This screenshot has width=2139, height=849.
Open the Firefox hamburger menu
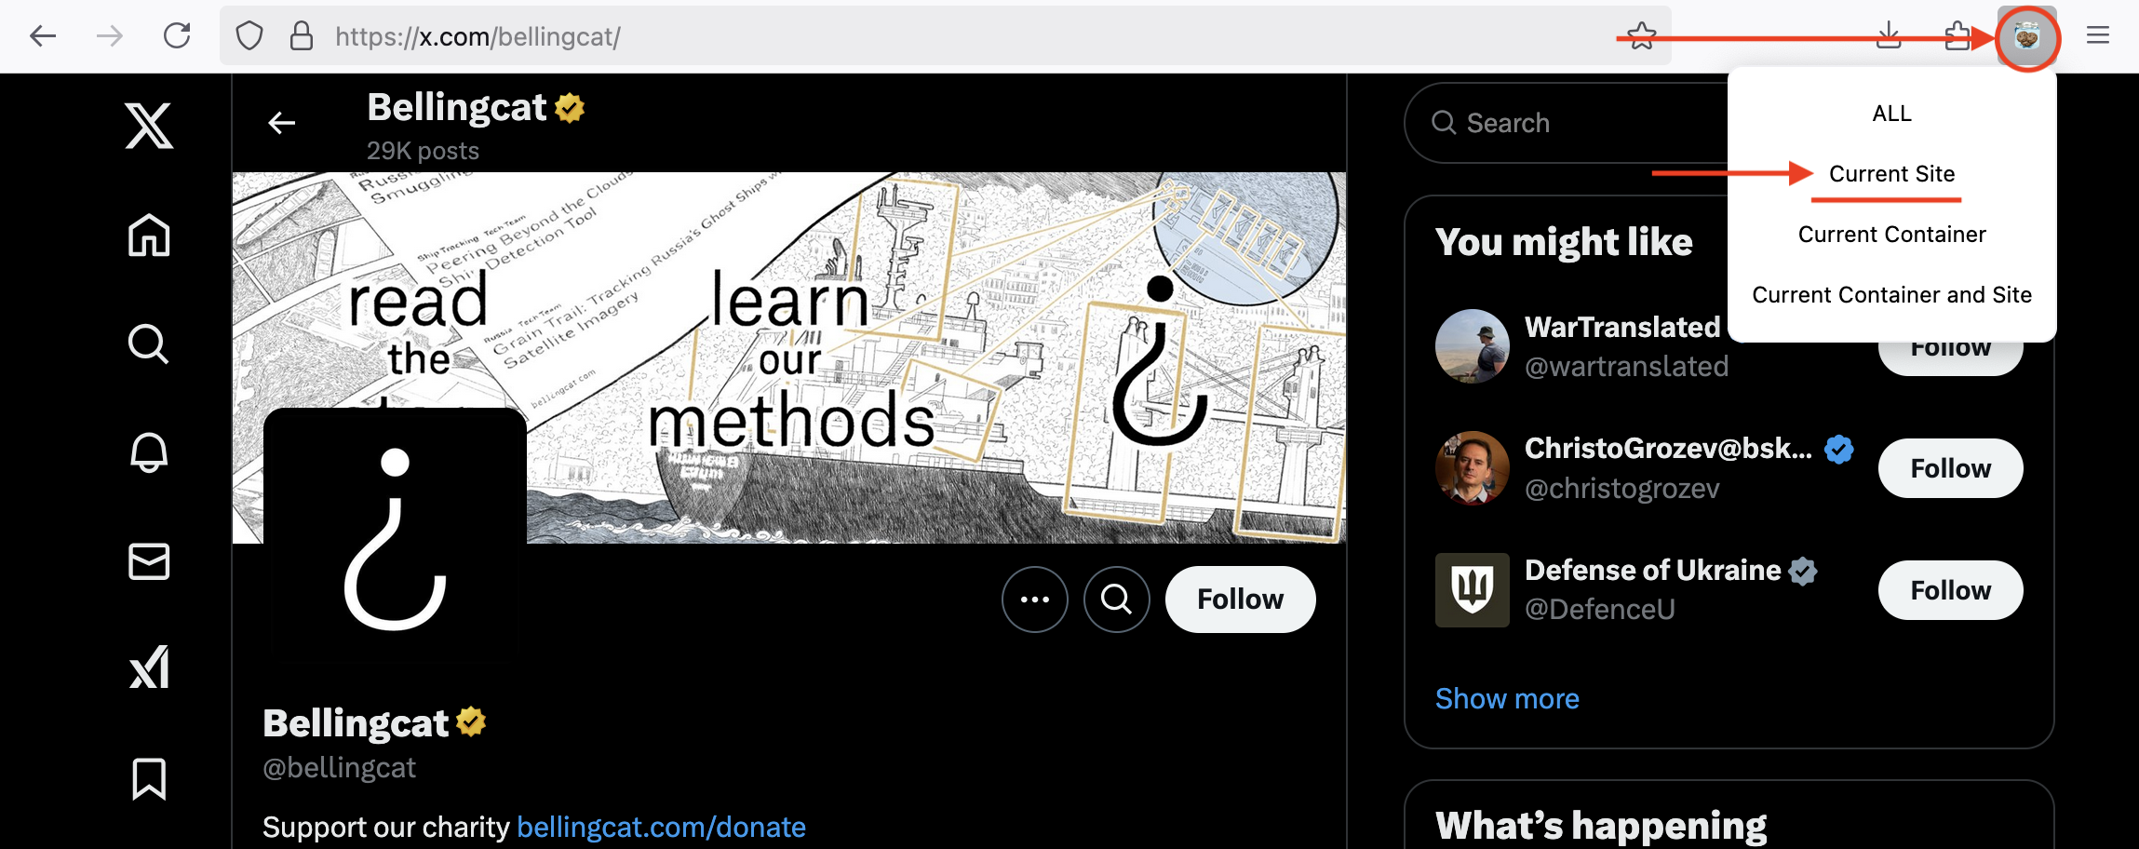(x=2097, y=36)
